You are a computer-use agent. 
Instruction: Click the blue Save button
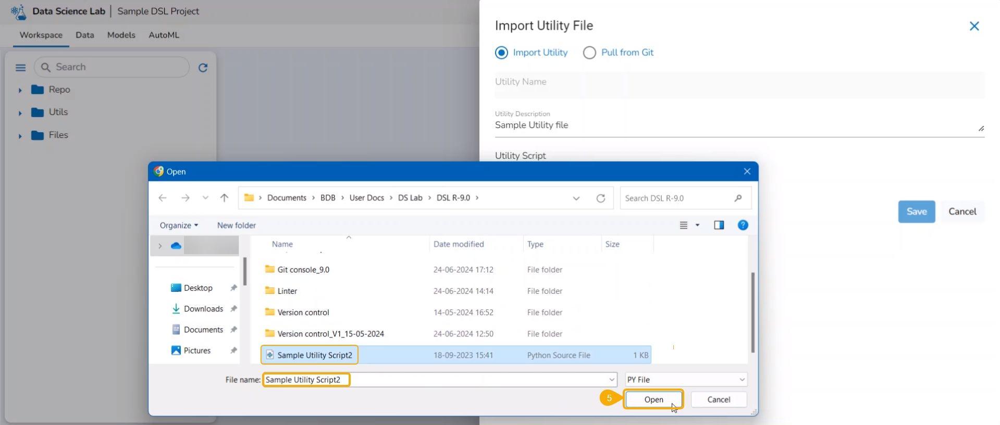[916, 211]
